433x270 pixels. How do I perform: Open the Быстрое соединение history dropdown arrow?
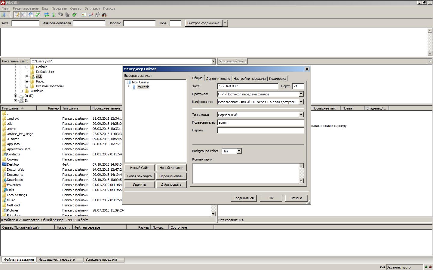225,23
